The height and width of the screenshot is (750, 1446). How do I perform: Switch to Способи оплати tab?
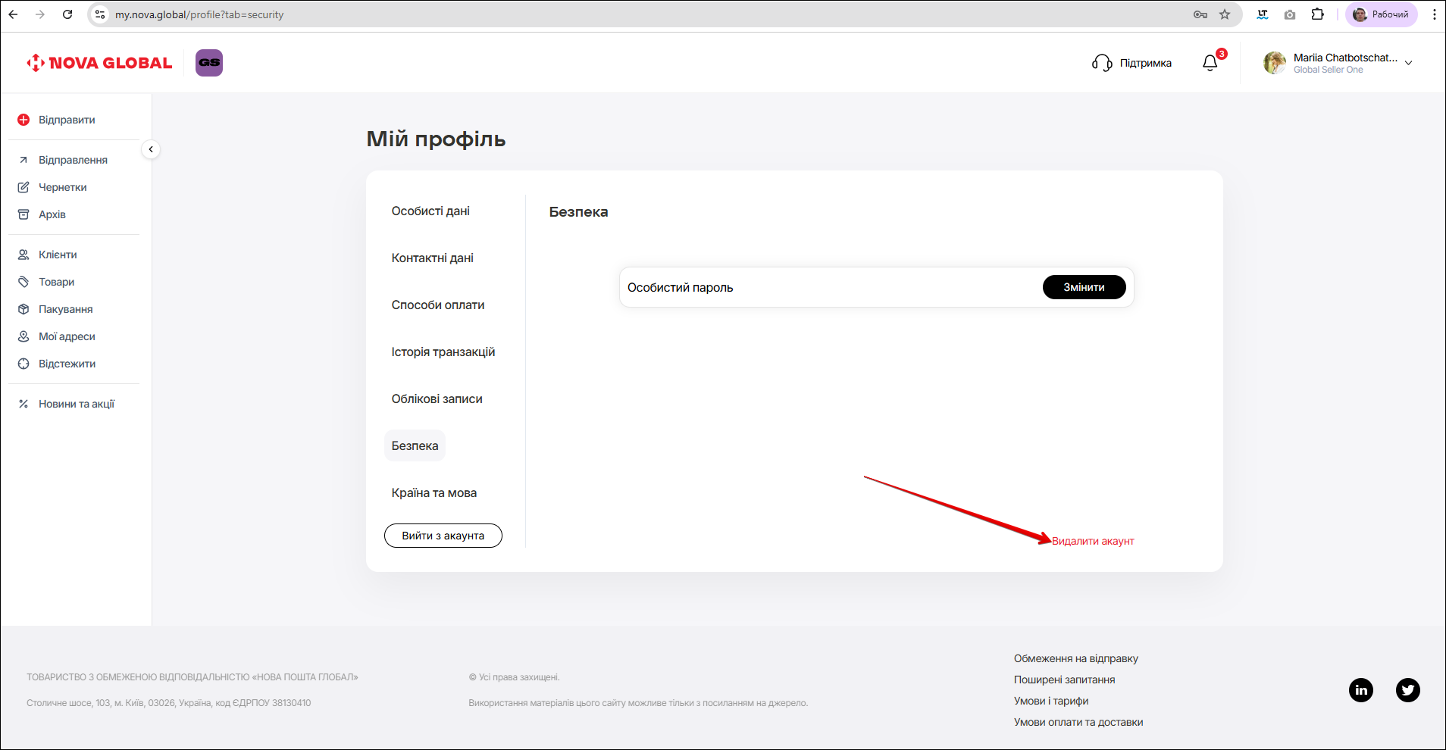click(438, 305)
